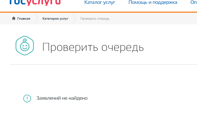Click the home icon in breadcrumbs
The width and height of the screenshot is (197, 124).
14,19
